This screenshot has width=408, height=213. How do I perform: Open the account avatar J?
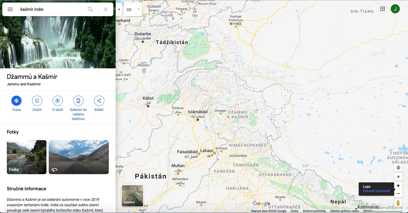pyautogui.click(x=395, y=9)
